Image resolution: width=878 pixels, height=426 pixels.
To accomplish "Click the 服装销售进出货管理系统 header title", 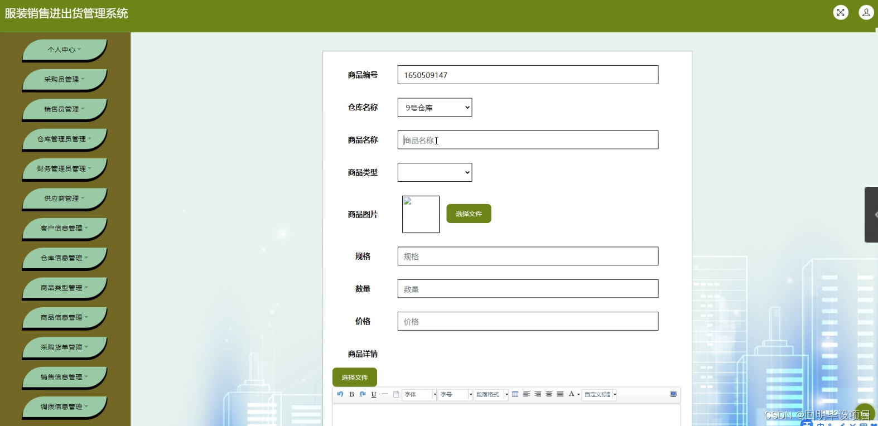I will (66, 13).
